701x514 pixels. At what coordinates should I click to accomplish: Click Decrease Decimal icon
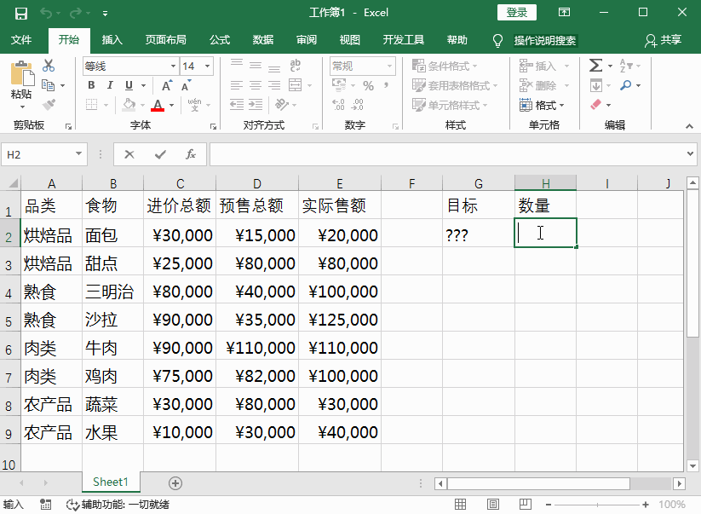358,105
